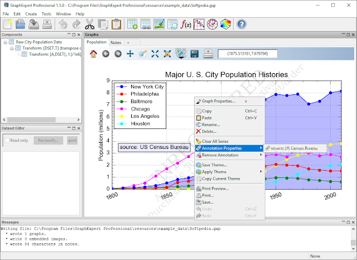Select the pan cross-arrows tool

pos(130,54)
